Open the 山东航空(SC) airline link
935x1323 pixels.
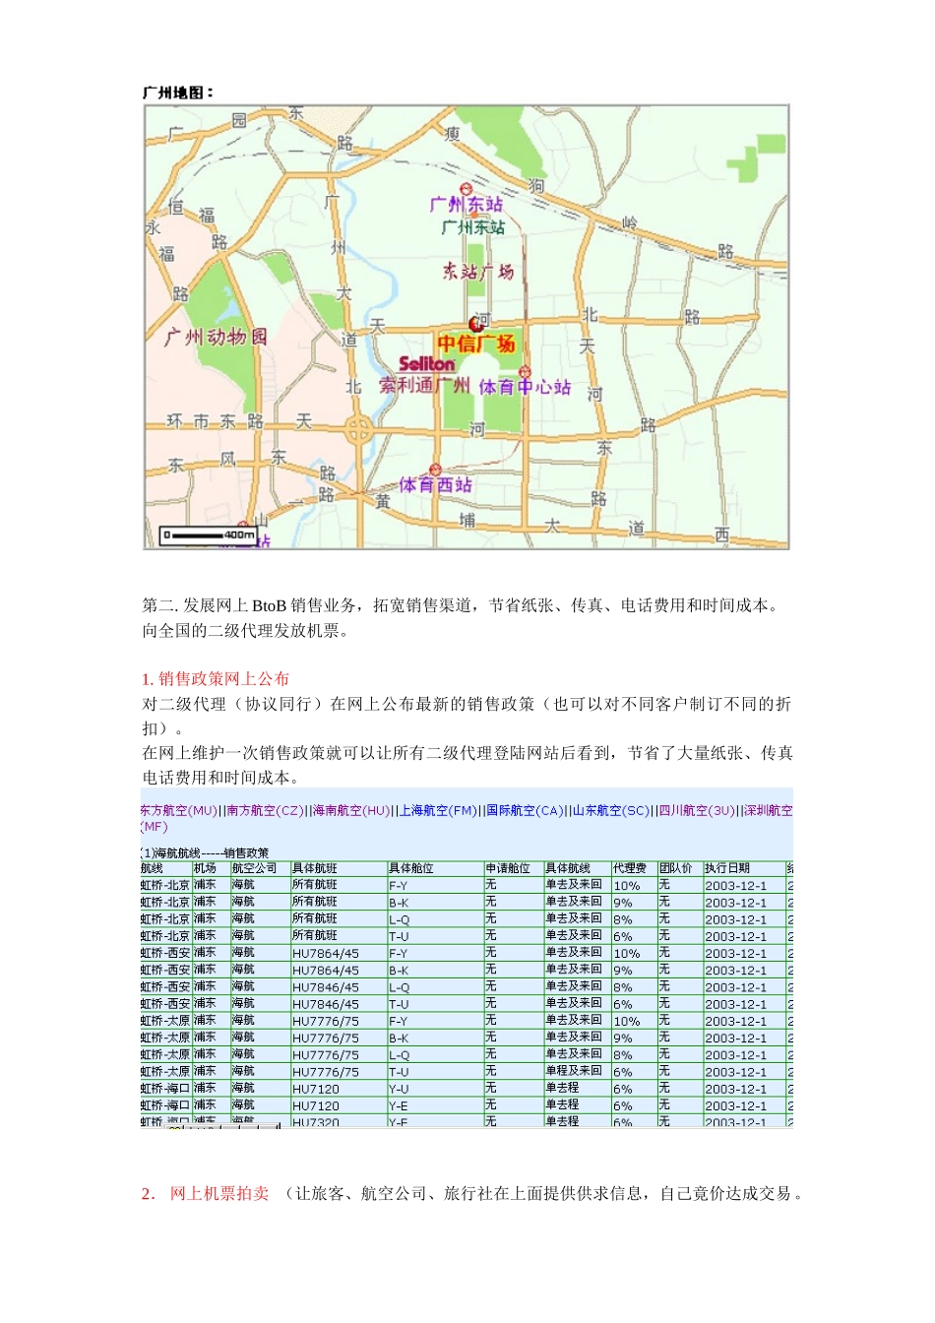[x=611, y=811]
